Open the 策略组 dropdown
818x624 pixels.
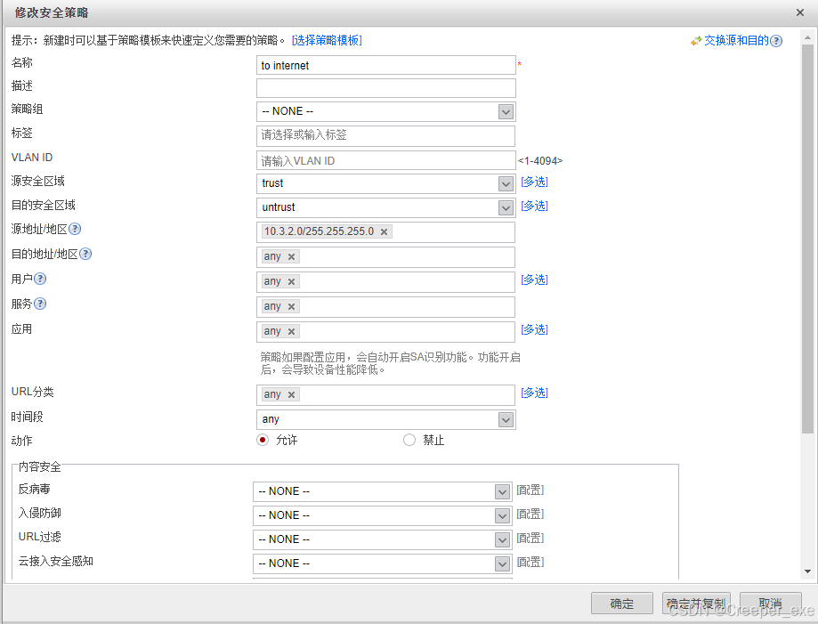[x=506, y=111]
